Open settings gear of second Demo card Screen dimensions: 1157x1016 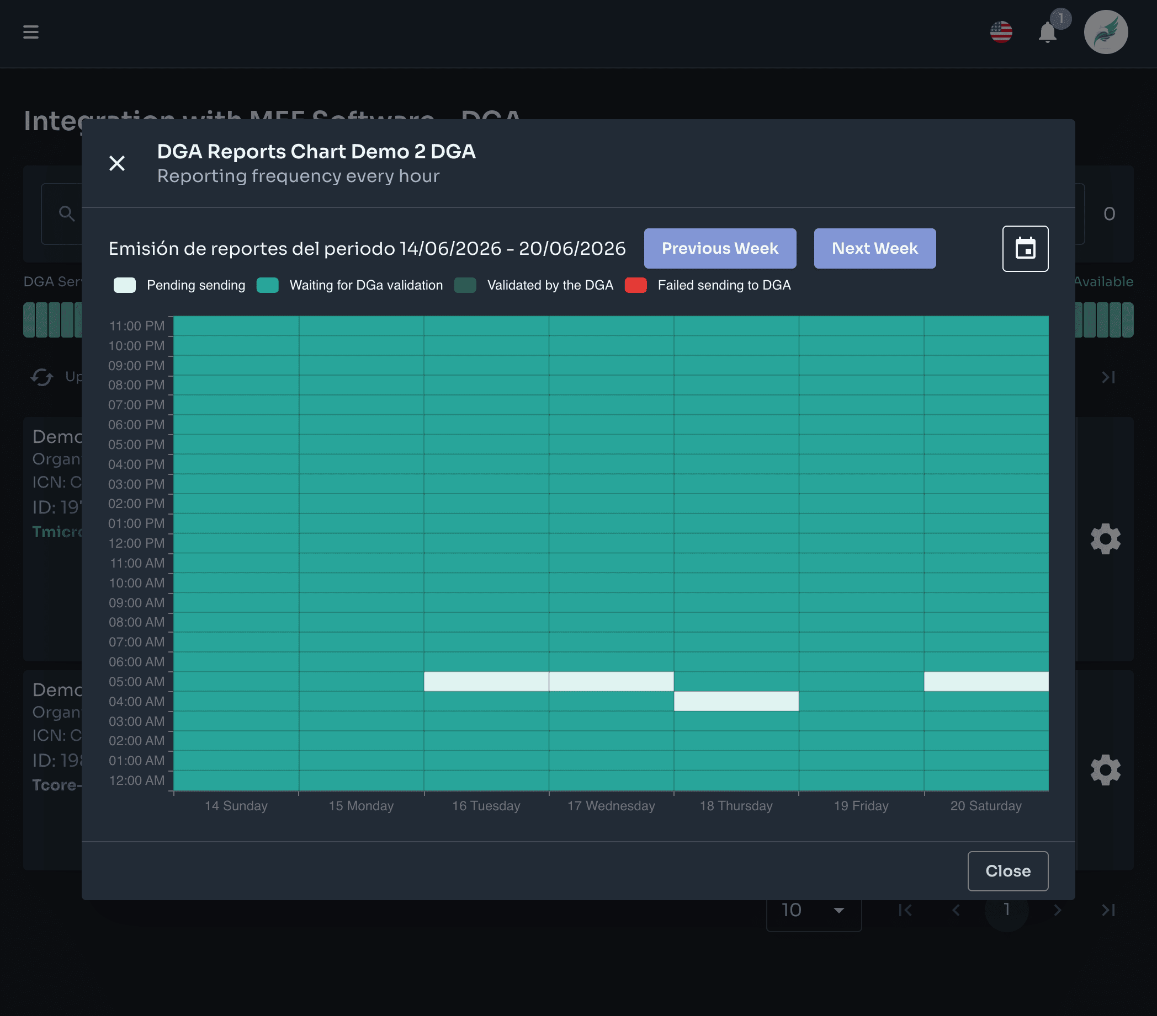pyautogui.click(x=1106, y=769)
